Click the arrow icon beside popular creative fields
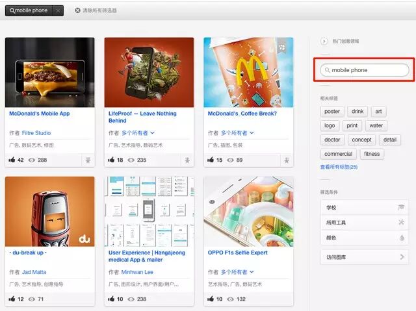The image size is (416, 311). pos(324,41)
